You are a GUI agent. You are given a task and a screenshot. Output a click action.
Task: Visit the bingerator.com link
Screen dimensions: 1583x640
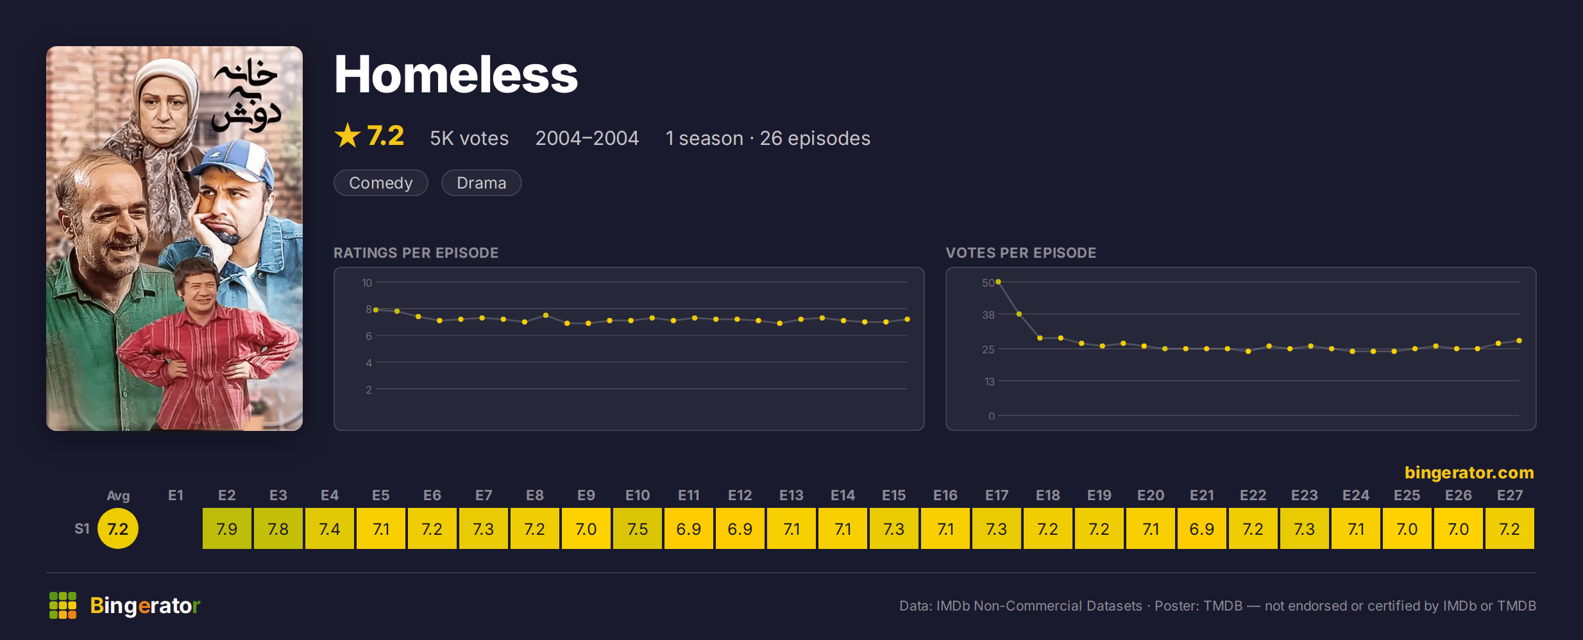pyautogui.click(x=1469, y=473)
